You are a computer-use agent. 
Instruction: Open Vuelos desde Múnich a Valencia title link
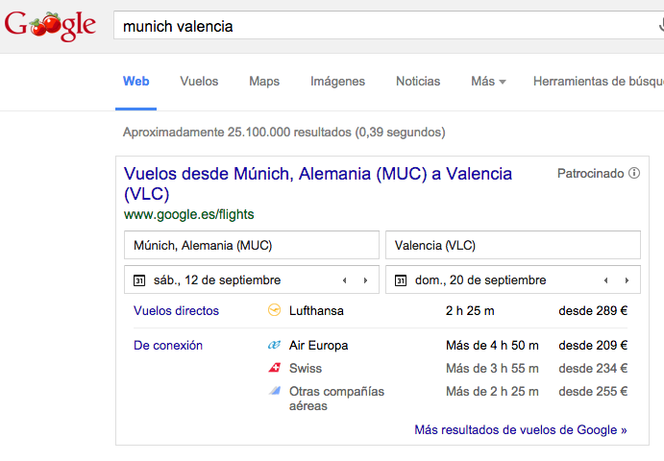(x=318, y=183)
